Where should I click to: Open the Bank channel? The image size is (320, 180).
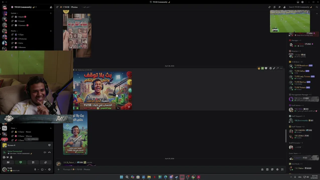21,17
